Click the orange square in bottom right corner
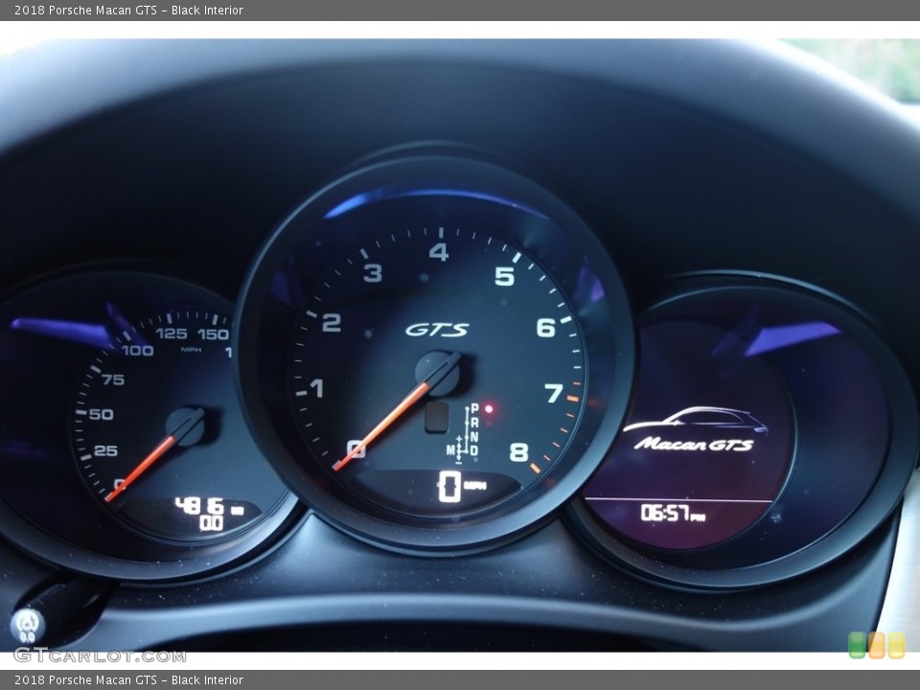The height and width of the screenshot is (690, 920). [877, 645]
